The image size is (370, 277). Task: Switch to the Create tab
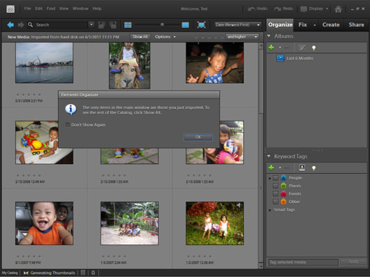coord(331,25)
